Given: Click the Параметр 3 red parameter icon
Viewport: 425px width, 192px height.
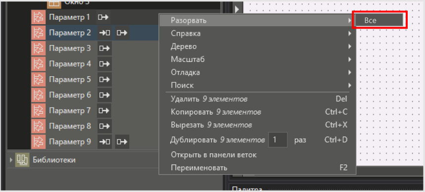Looking at the screenshot, I should point(38,48).
